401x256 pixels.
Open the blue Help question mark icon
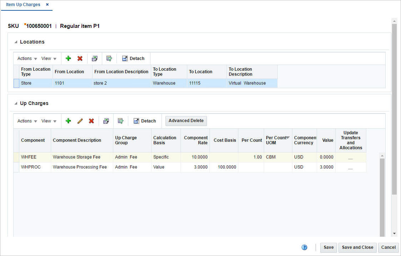[x=305, y=247]
